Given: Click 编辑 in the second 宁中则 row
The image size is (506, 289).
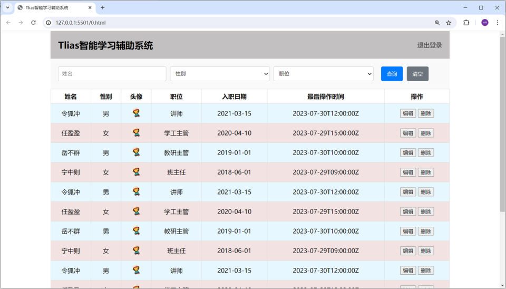Looking at the screenshot, I should tap(408, 251).
